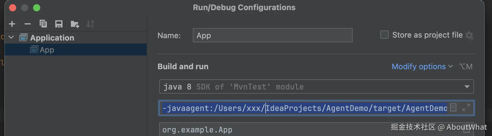This screenshot has width=492, height=136.
Task: Click the green window zoom button
Action: coord(37,8)
